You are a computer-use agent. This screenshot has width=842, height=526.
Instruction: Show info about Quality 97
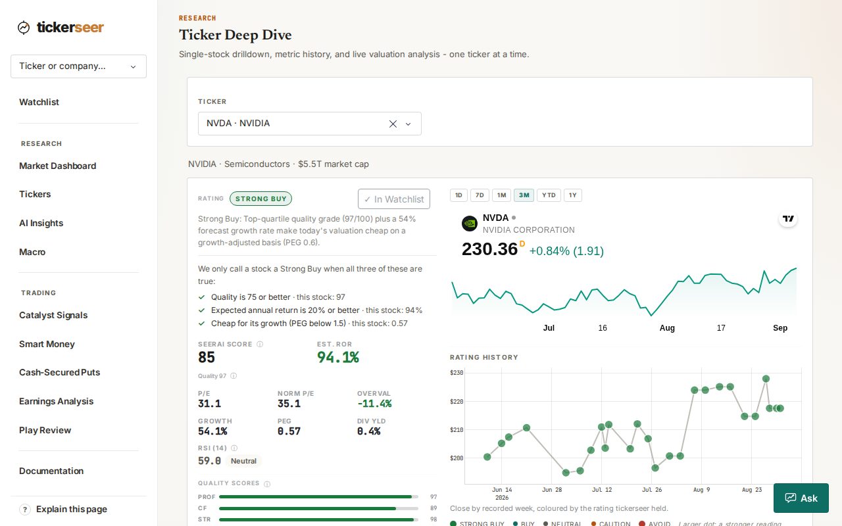234,376
